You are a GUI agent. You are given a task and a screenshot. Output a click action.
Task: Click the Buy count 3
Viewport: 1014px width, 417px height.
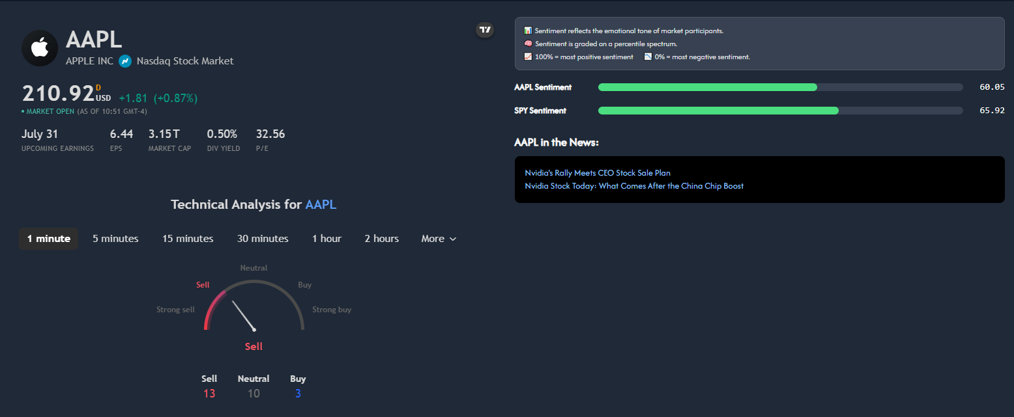(x=298, y=393)
